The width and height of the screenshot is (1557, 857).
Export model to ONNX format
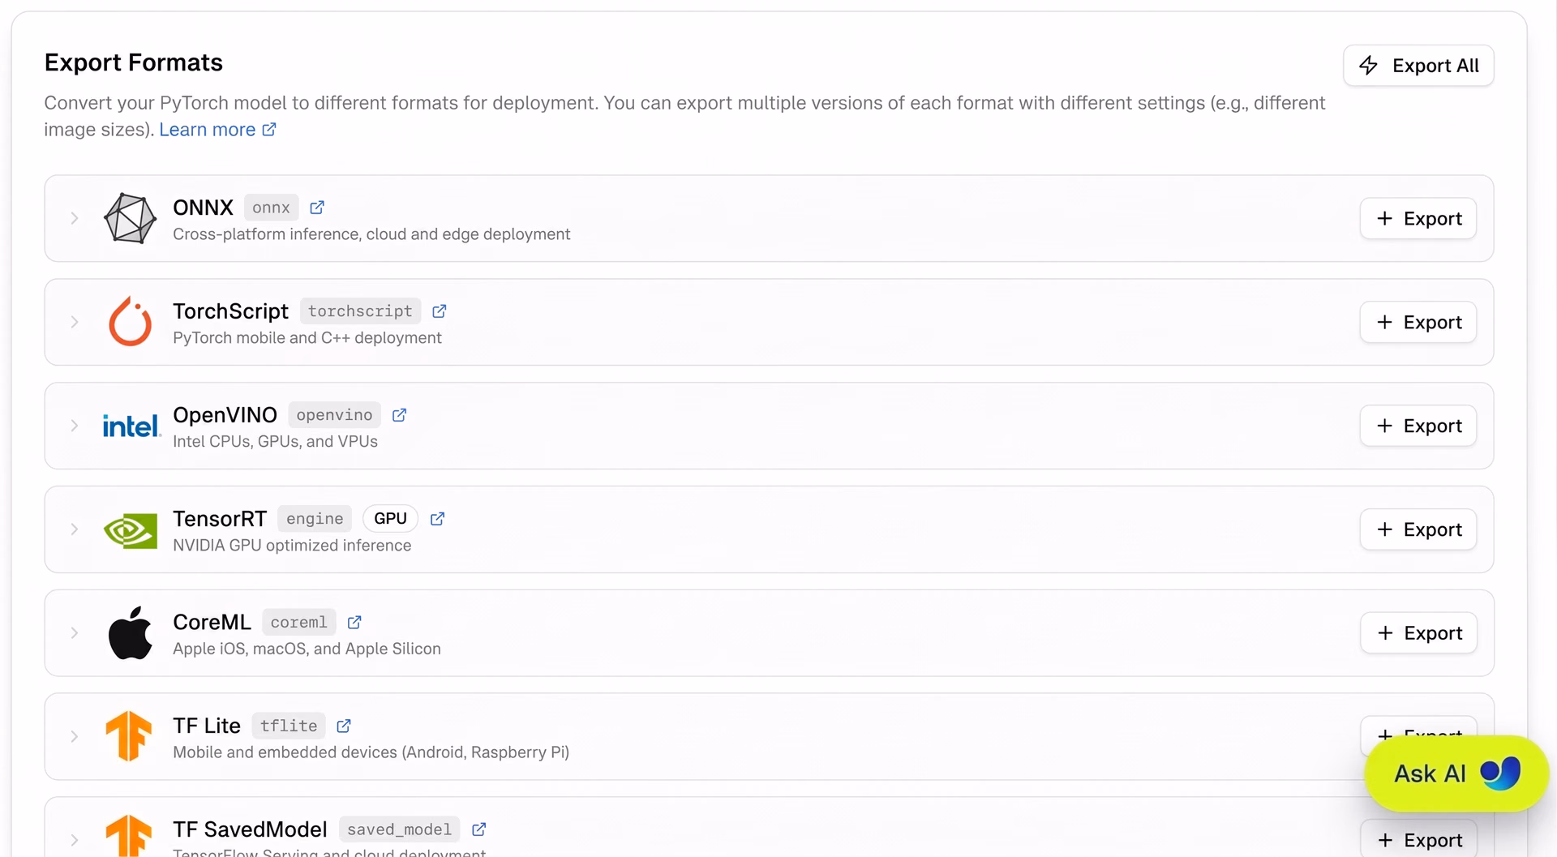pos(1418,219)
